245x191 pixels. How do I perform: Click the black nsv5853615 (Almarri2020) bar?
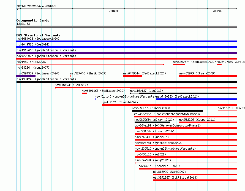click(x=167, y=111)
